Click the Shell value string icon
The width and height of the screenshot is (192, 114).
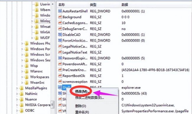60,87
